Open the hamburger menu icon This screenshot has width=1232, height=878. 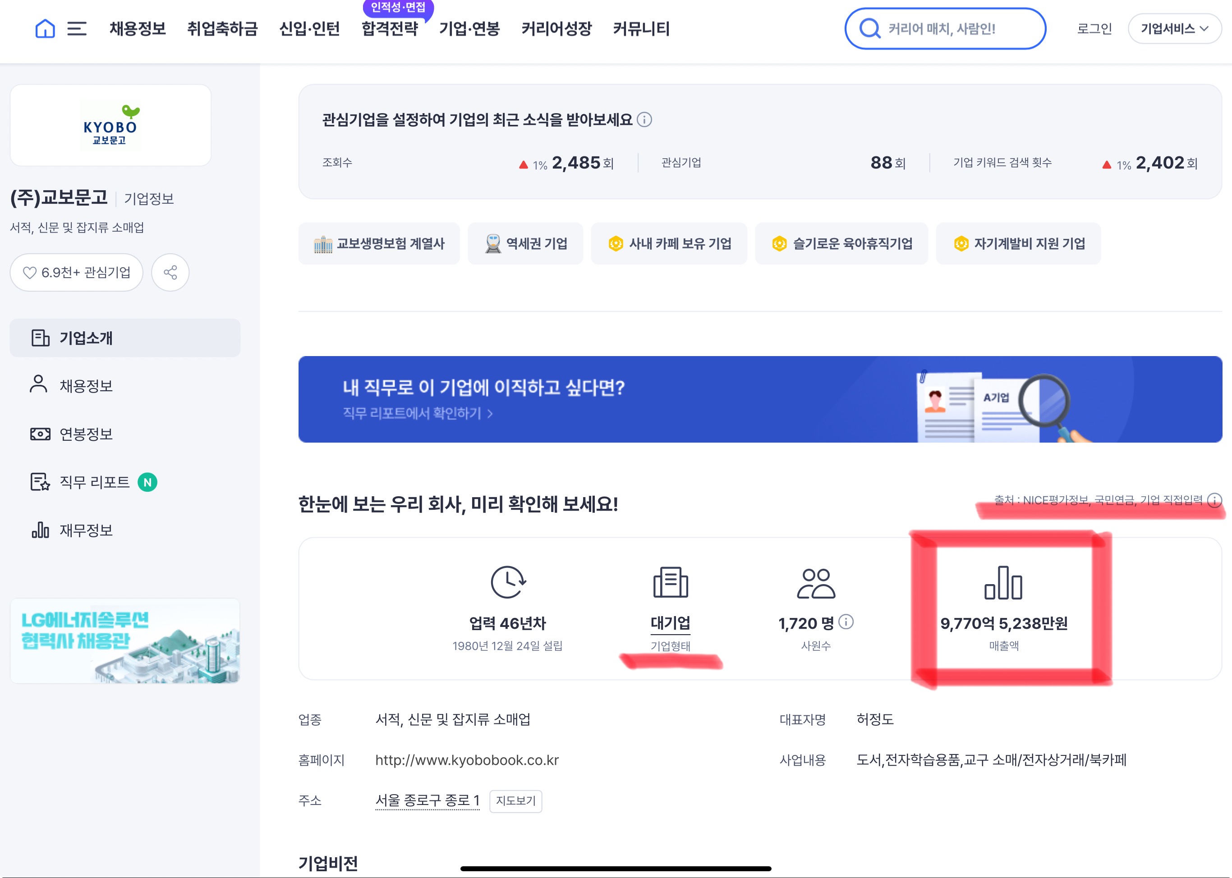pos(77,29)
